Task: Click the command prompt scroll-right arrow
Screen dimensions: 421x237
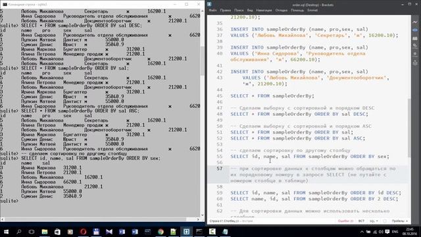Action: click(x=198, y=219)
